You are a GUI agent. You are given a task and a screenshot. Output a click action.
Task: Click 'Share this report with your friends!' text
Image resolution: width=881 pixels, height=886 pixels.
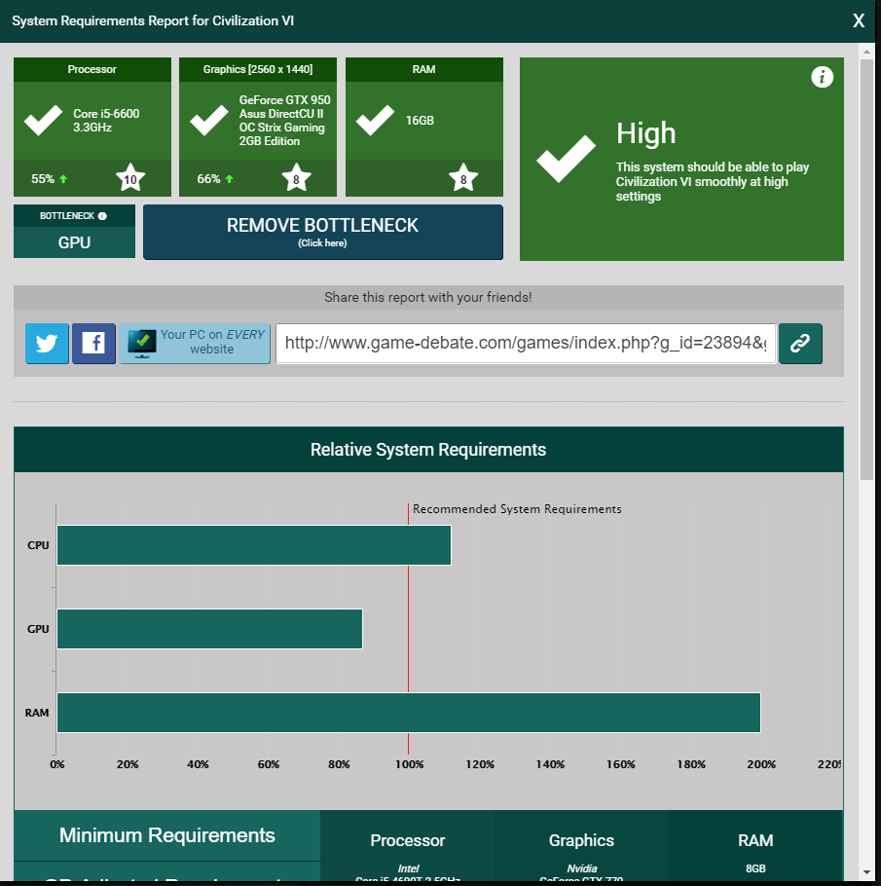tap(427, 297)
